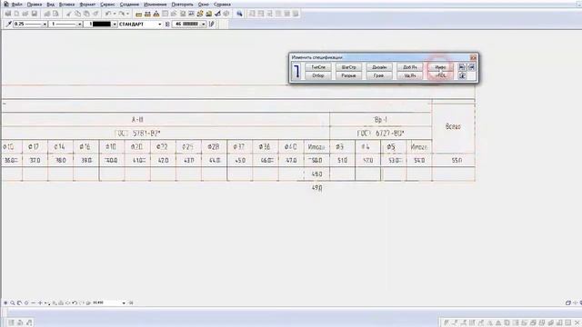Open the Вид menu
The image size is (582, 327).
click(51, 5)
